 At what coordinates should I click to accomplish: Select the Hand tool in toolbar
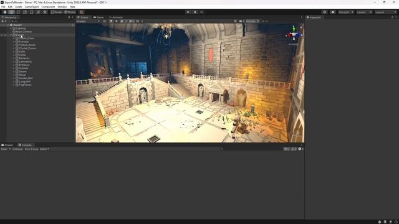(x=5, y=12)
